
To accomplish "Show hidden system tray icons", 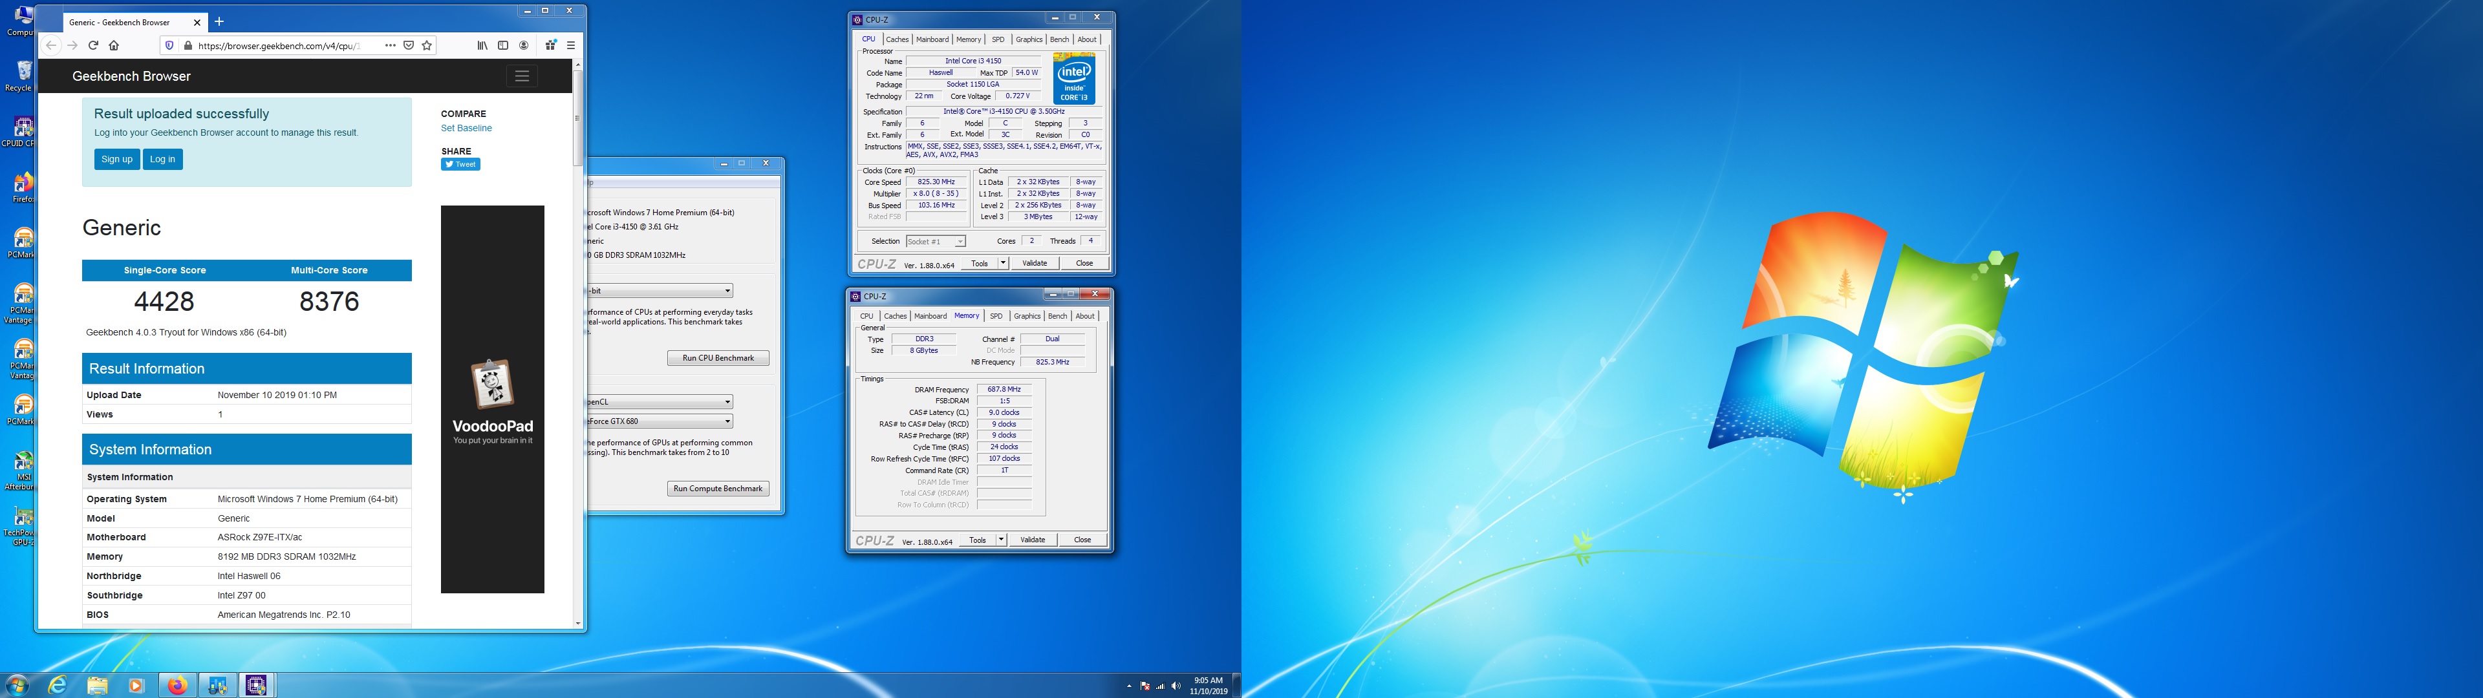I will pyautogui.click(x=1129, y=686).
